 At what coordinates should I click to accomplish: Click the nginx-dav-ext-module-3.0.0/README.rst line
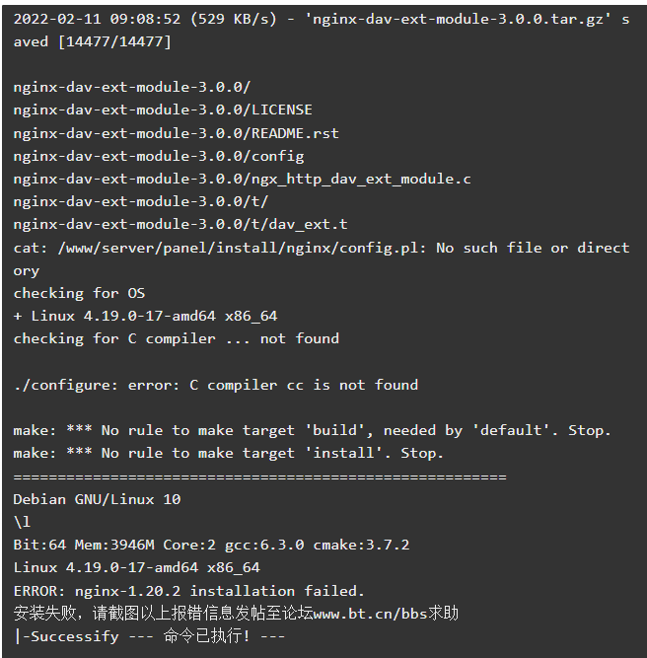177,133
